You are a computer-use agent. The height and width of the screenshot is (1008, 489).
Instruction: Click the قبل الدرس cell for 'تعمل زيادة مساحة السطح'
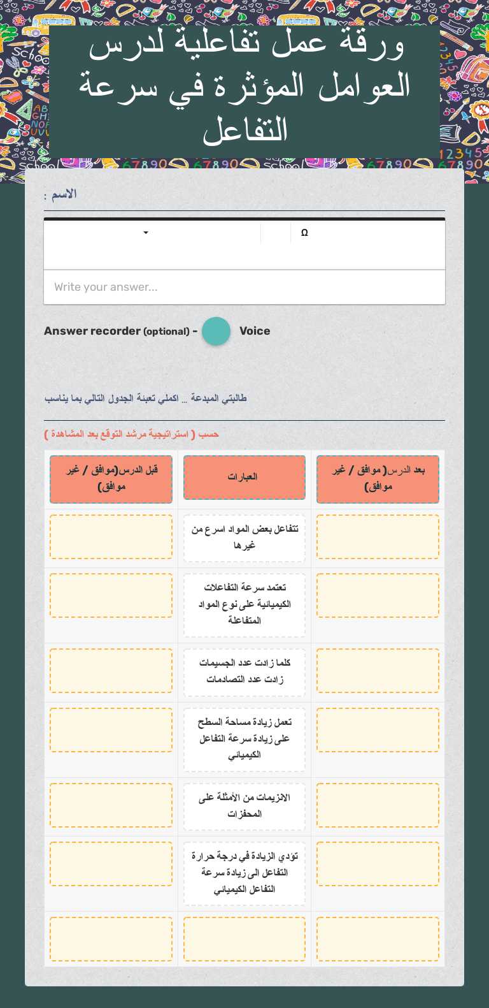111,729
